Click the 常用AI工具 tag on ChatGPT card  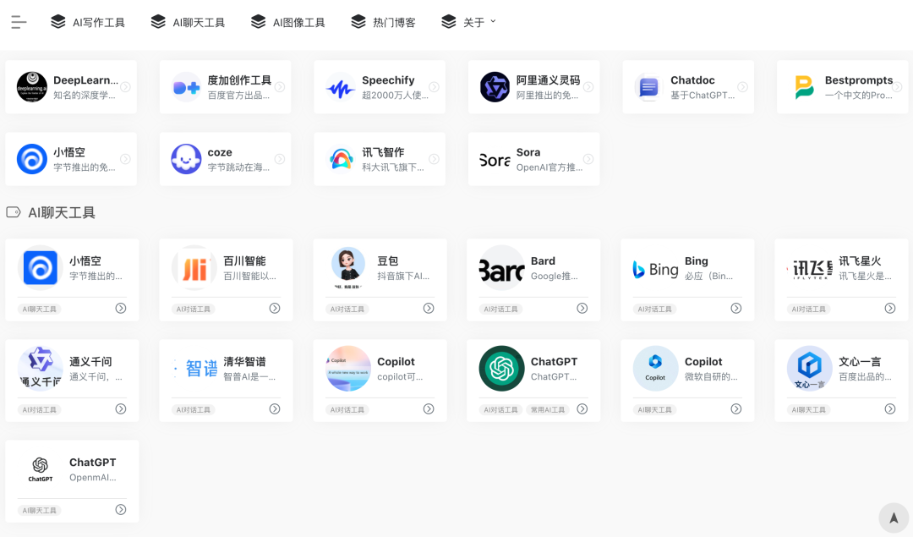pos(547,410)
